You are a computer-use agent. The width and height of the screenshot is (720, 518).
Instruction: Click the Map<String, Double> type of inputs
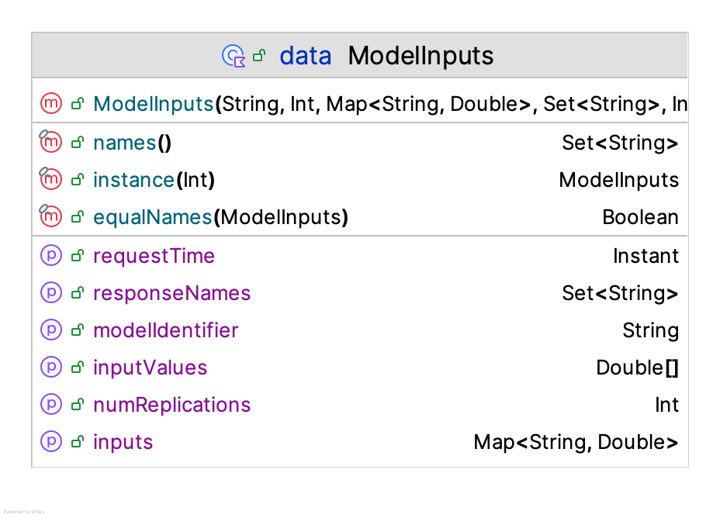click(x=576, y=442)
